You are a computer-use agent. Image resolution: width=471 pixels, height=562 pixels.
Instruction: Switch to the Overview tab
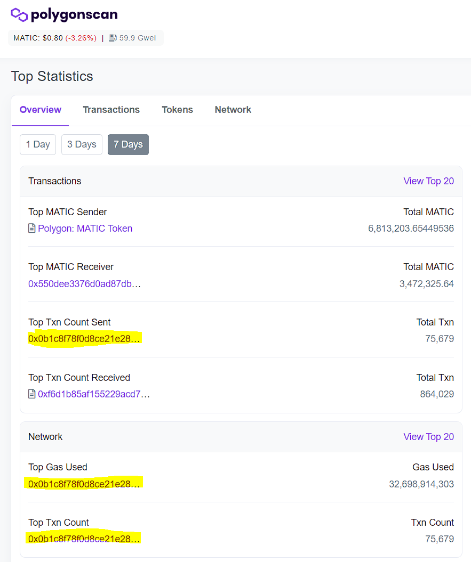(40, 110)
